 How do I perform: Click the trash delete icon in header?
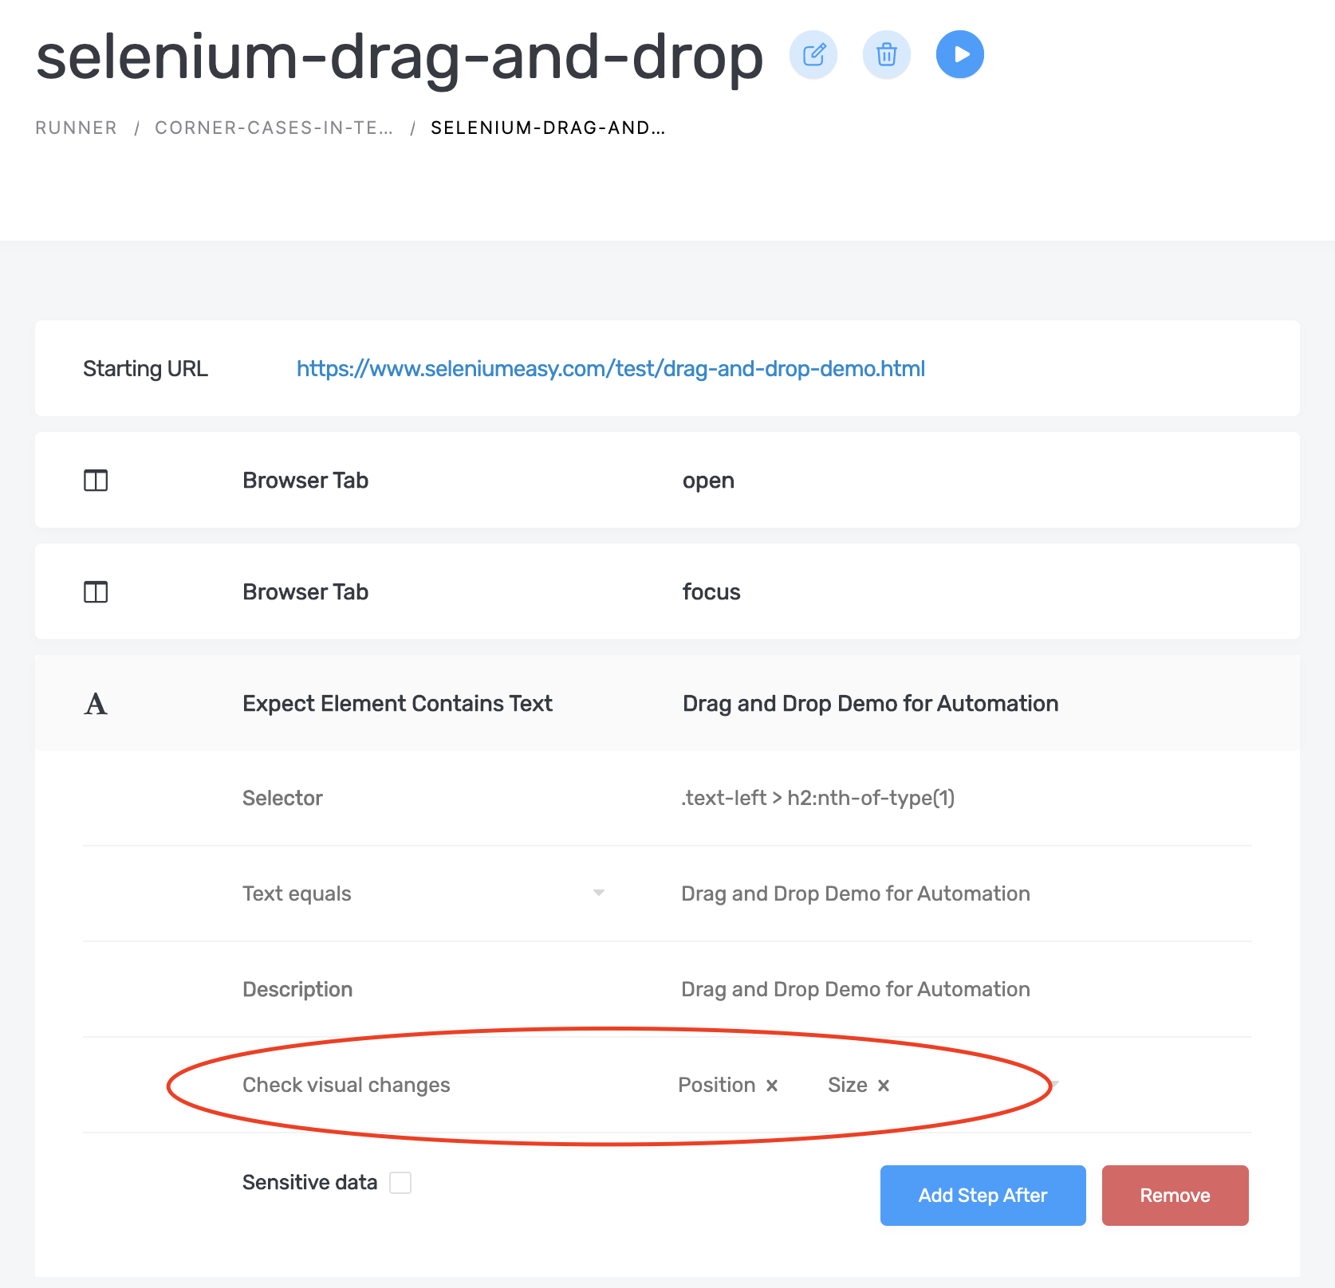(887, 55)
